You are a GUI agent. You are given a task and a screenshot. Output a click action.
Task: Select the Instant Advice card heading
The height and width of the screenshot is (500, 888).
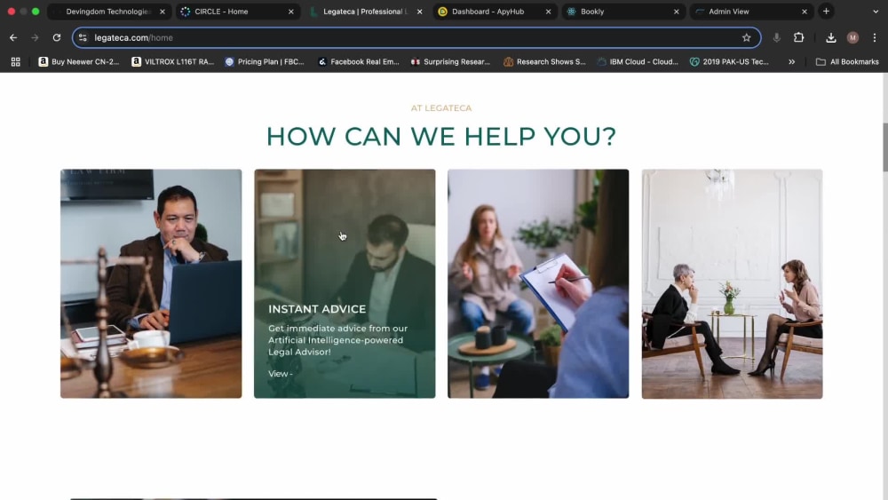(x=317, y=309)
